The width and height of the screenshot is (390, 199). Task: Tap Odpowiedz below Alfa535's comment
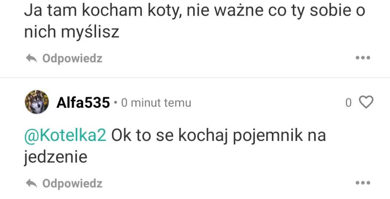coord(72,184)
